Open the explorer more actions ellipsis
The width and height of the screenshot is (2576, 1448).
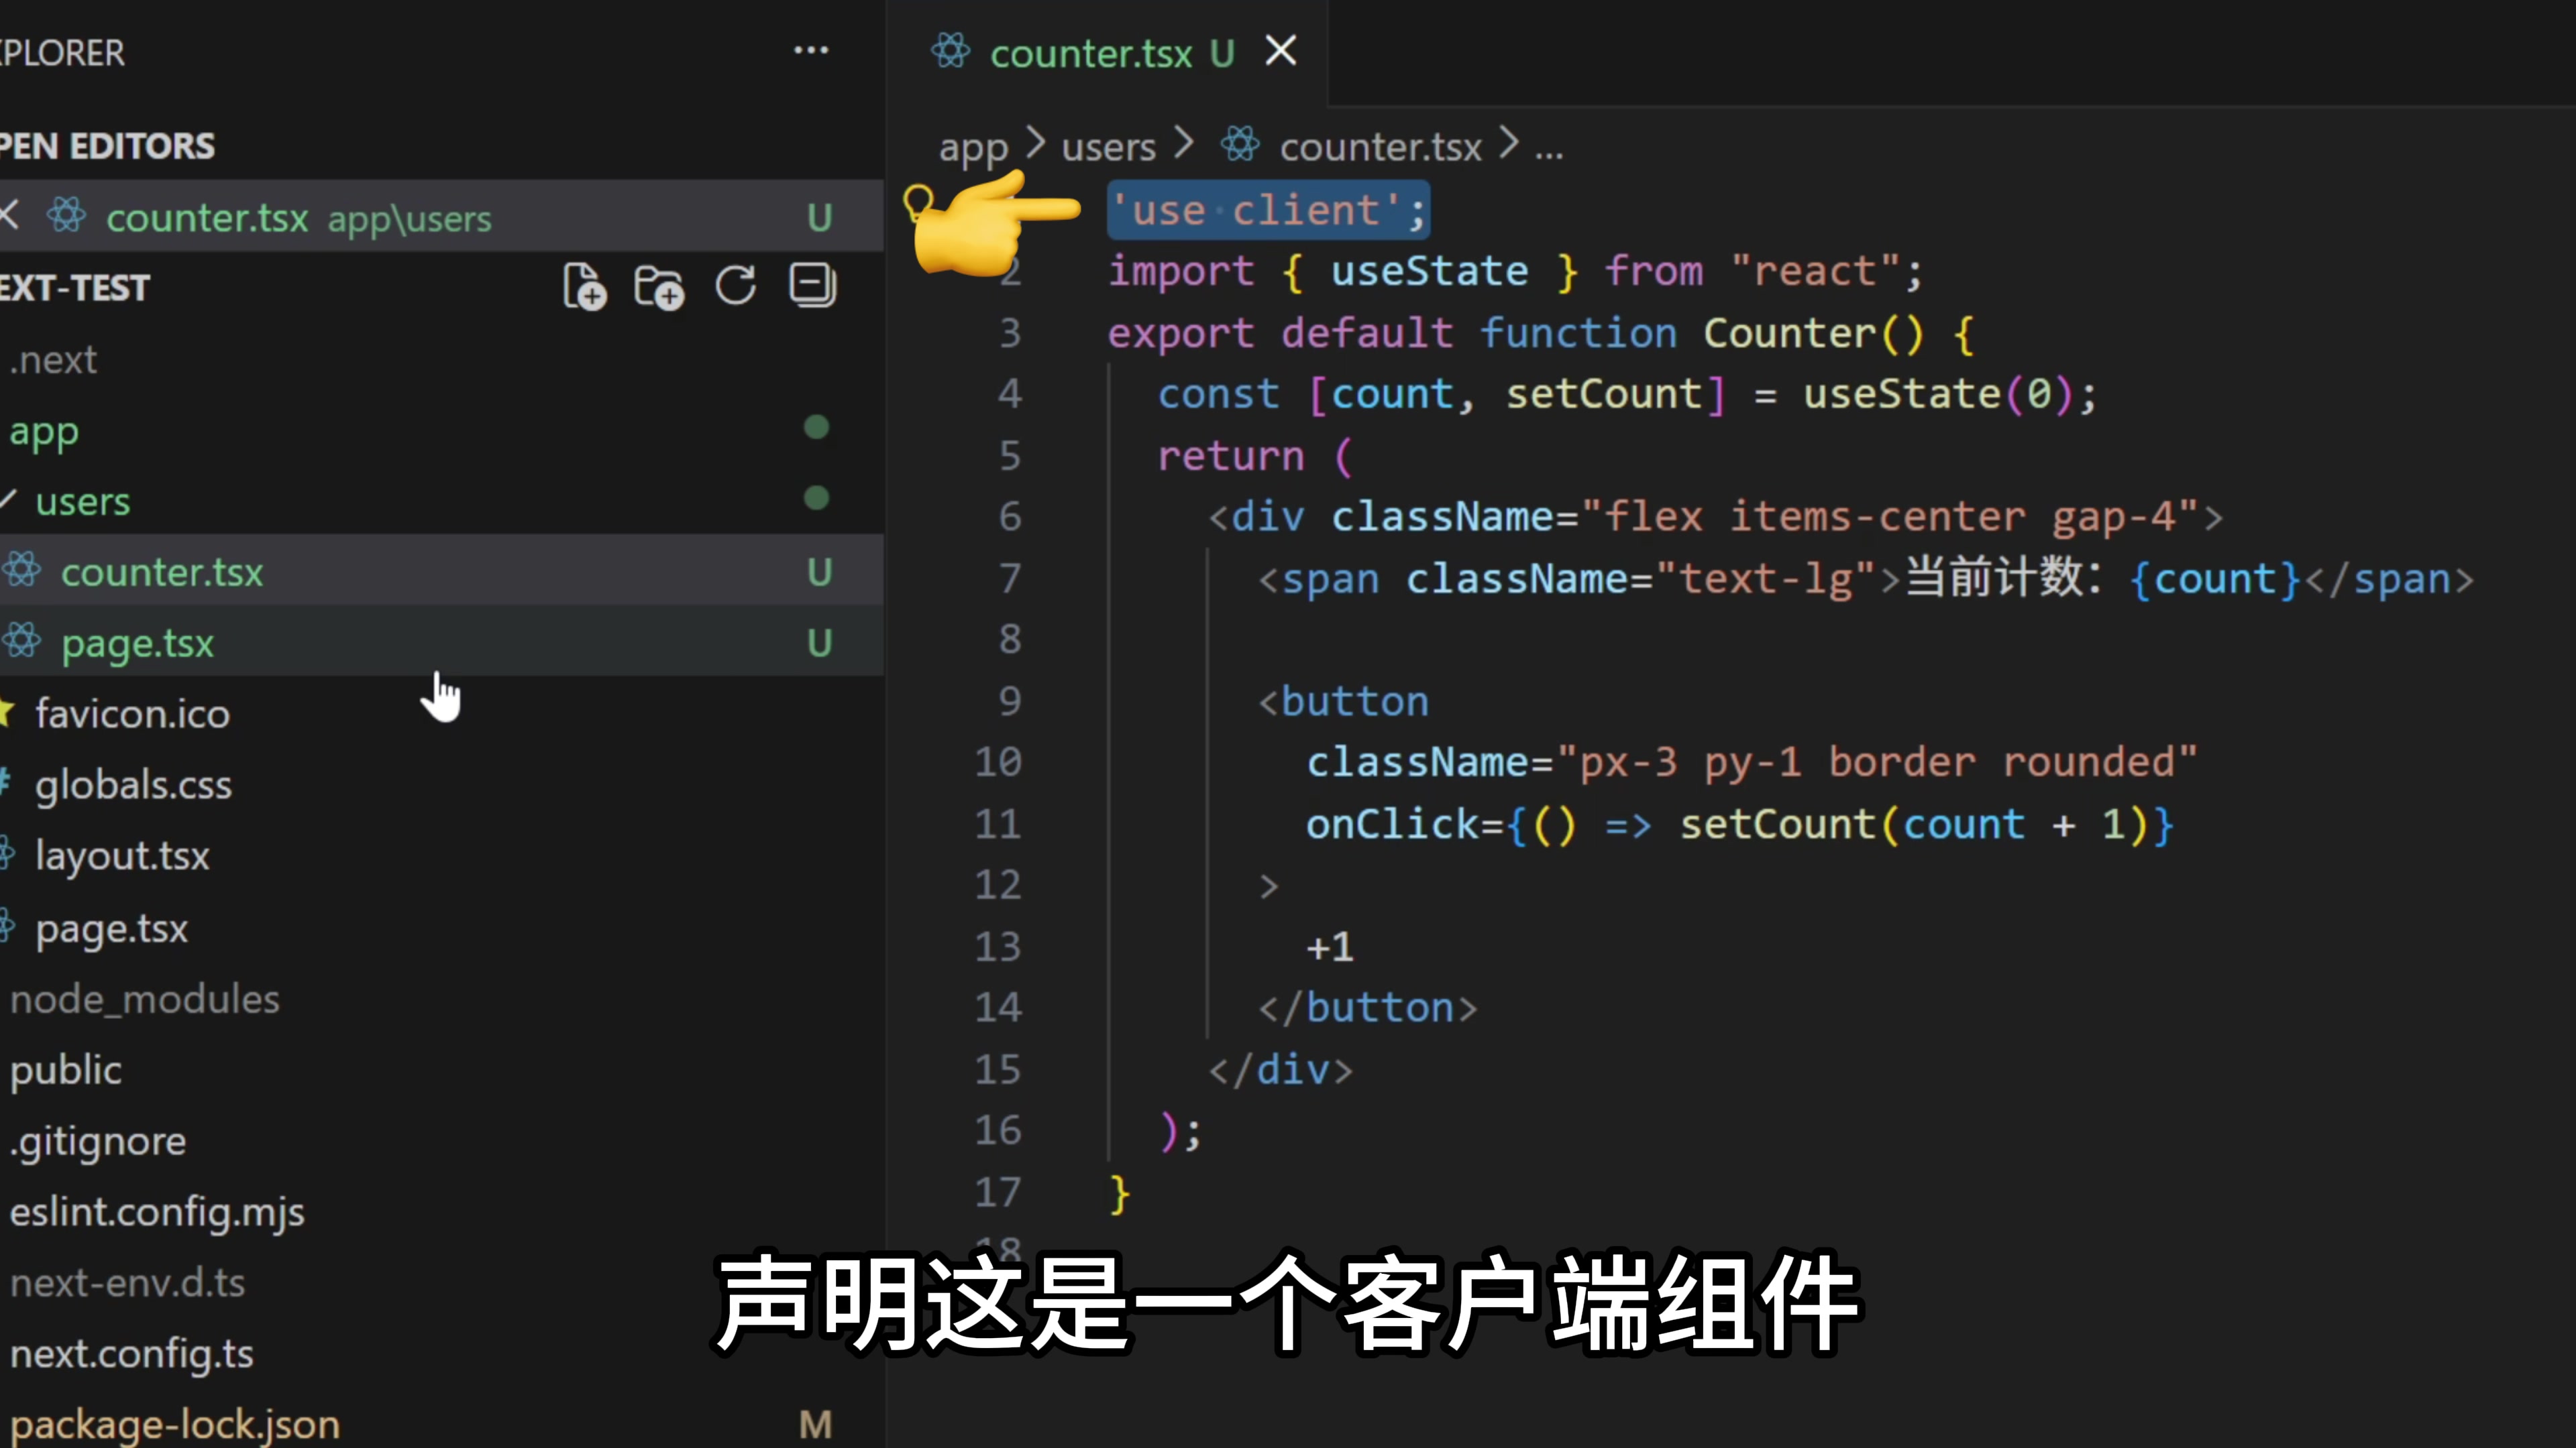click(x=811, y=51)
